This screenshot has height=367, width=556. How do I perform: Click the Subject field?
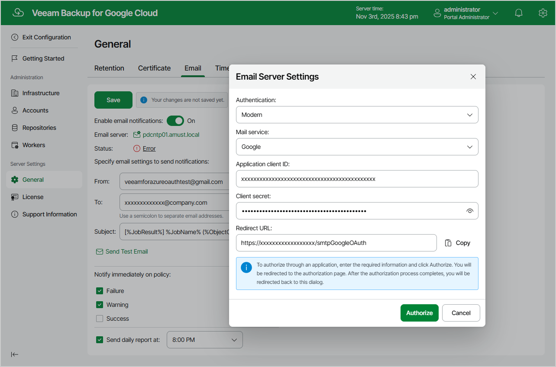coord(174,232)
